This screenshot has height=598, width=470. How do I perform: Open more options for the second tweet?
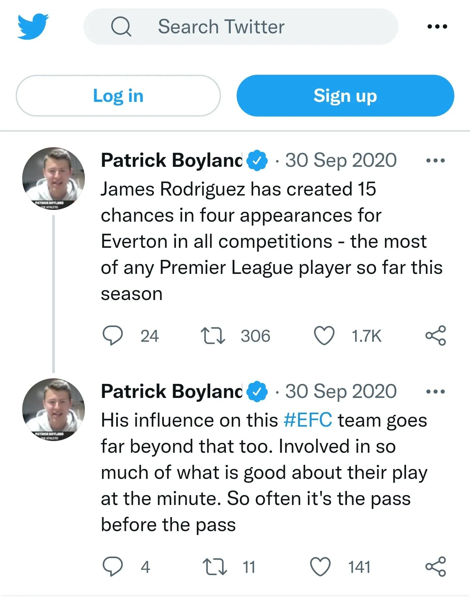tap(435, 391)
